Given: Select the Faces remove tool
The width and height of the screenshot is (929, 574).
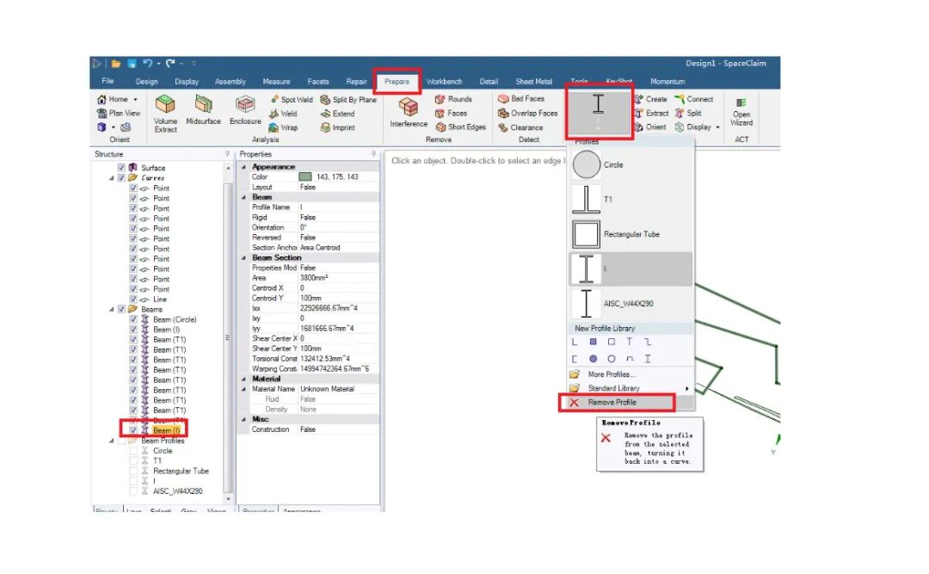Looking at the screenshot, I should (x=452, y=113).
